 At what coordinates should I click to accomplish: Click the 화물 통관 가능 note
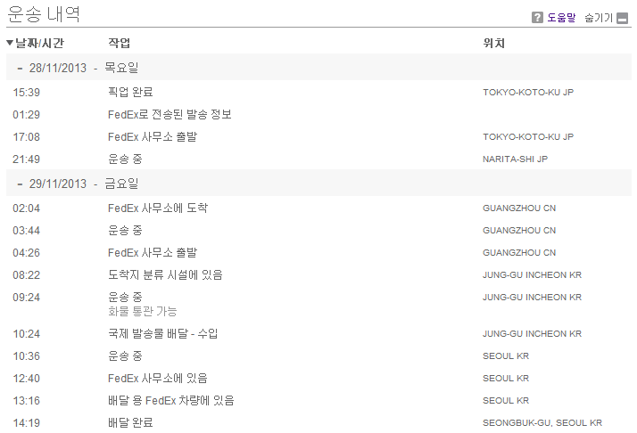142,311
